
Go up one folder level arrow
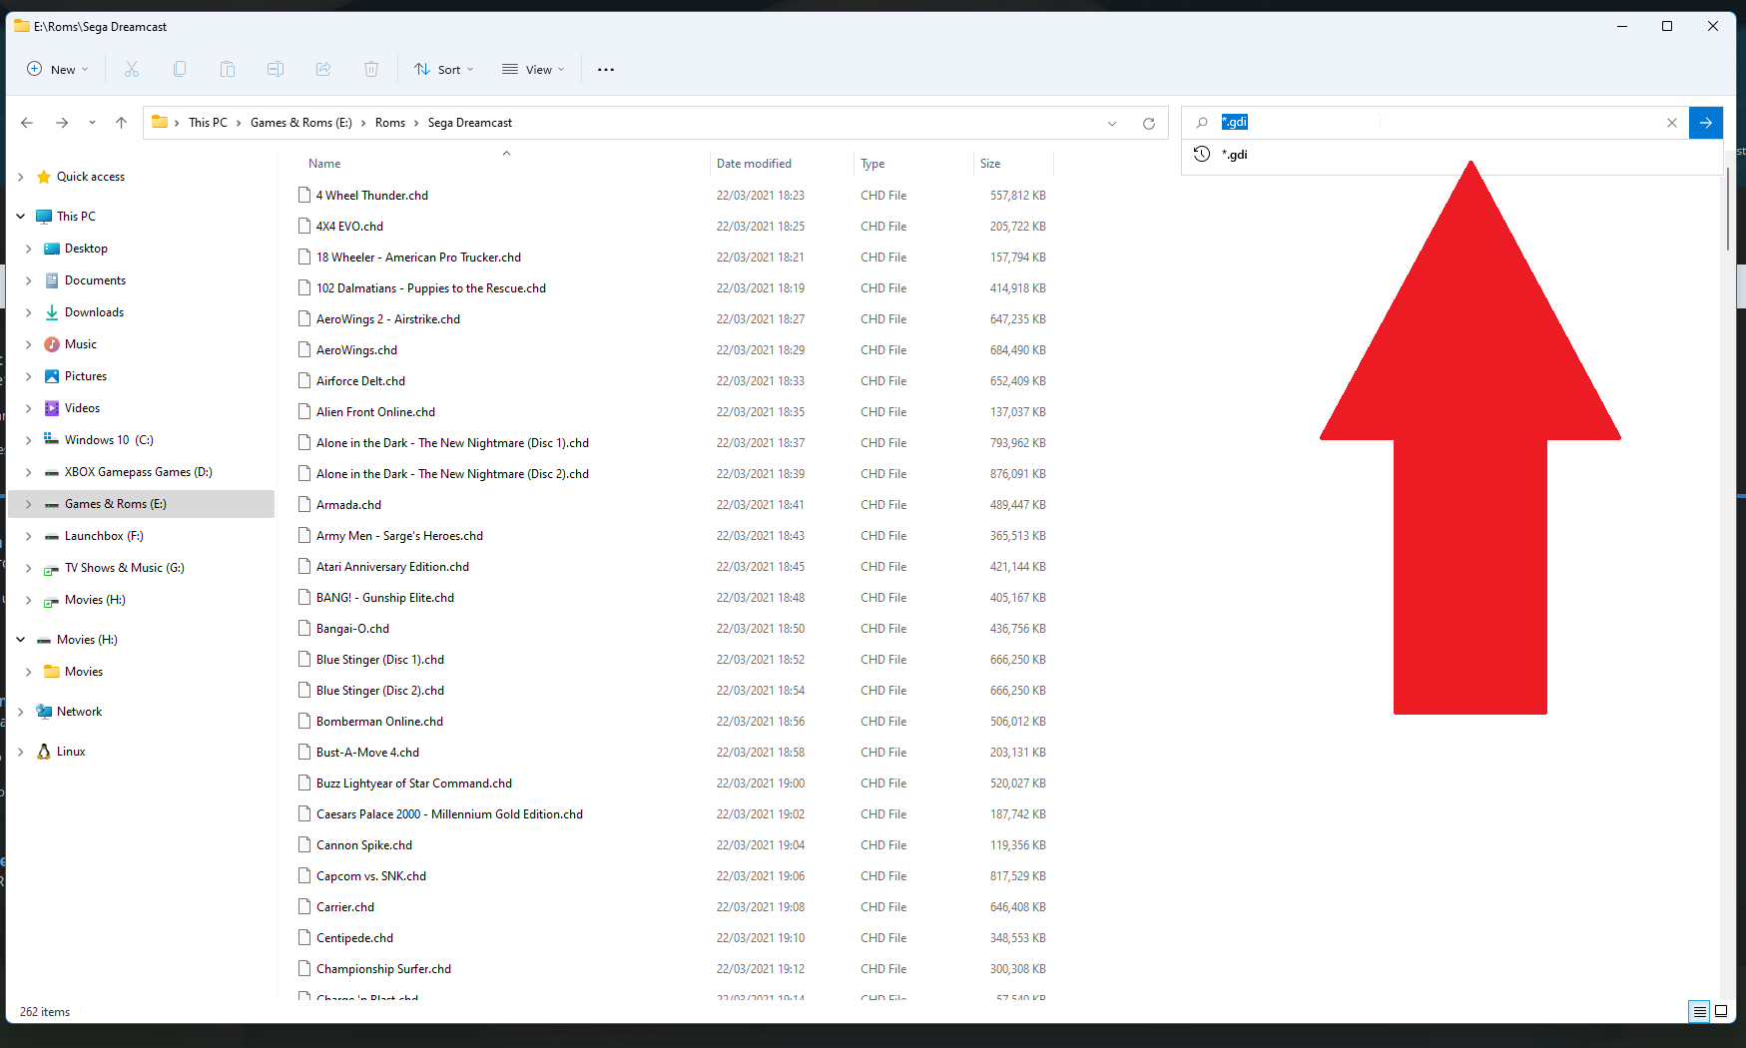[x=121, y=123]
